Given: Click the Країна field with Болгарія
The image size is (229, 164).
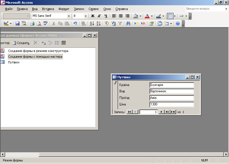Looking at the screenshot, I should tap(172, 85).
